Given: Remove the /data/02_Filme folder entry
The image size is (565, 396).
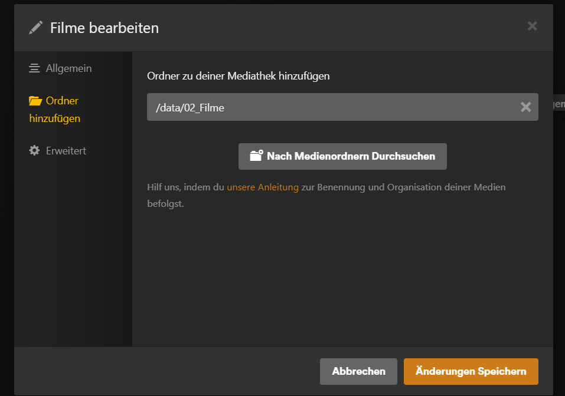Looking at the screenshot, I should (x=525, y=107).
